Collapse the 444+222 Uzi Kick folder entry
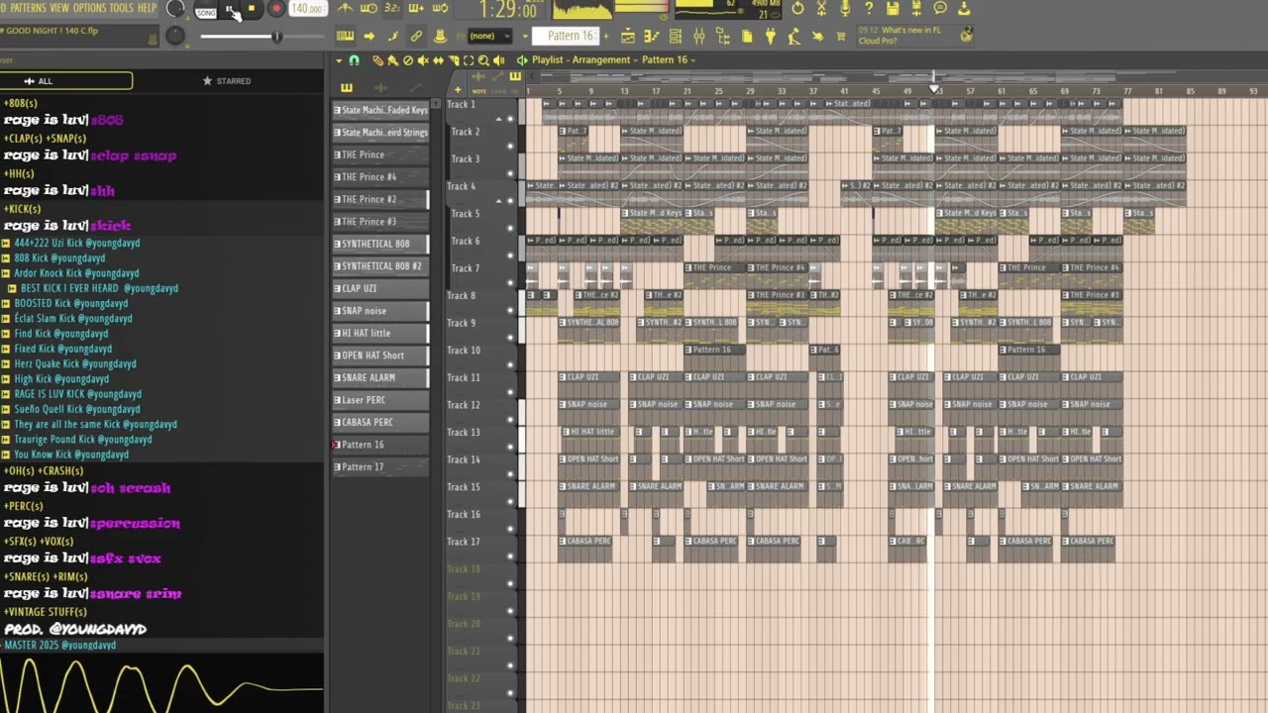 click(70, 243)
